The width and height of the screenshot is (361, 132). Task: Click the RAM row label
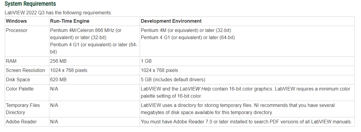11,61
